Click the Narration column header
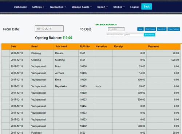 point(103,47)
